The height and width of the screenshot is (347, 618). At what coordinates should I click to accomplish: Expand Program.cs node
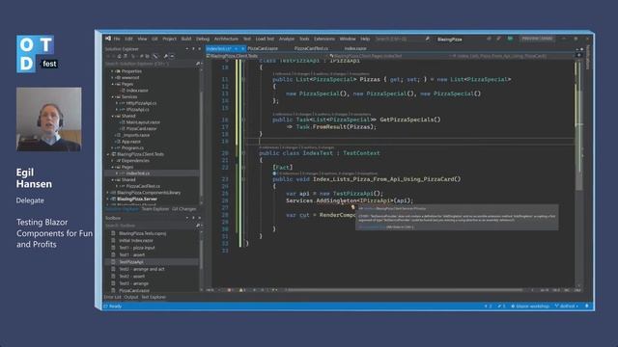pos(112,147)
